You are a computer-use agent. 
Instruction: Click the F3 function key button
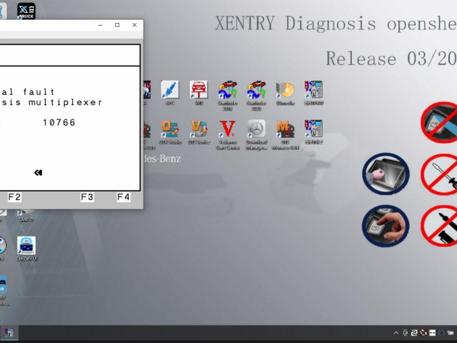(x=87, y=197)
